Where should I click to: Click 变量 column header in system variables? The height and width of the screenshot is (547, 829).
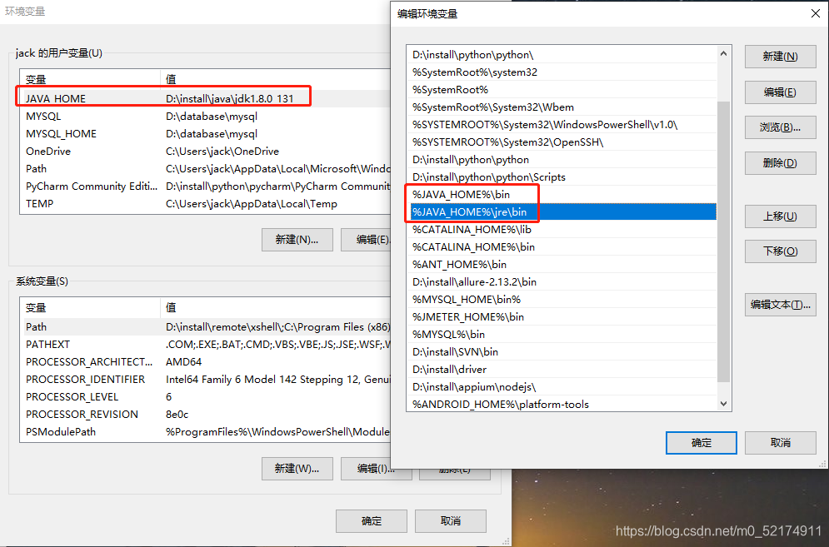(x=90, y=307)
